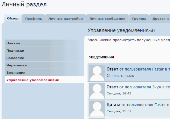Click the Сегодня, 16:42 notification row
Viewport: 170px width, 119px height.
129,91
